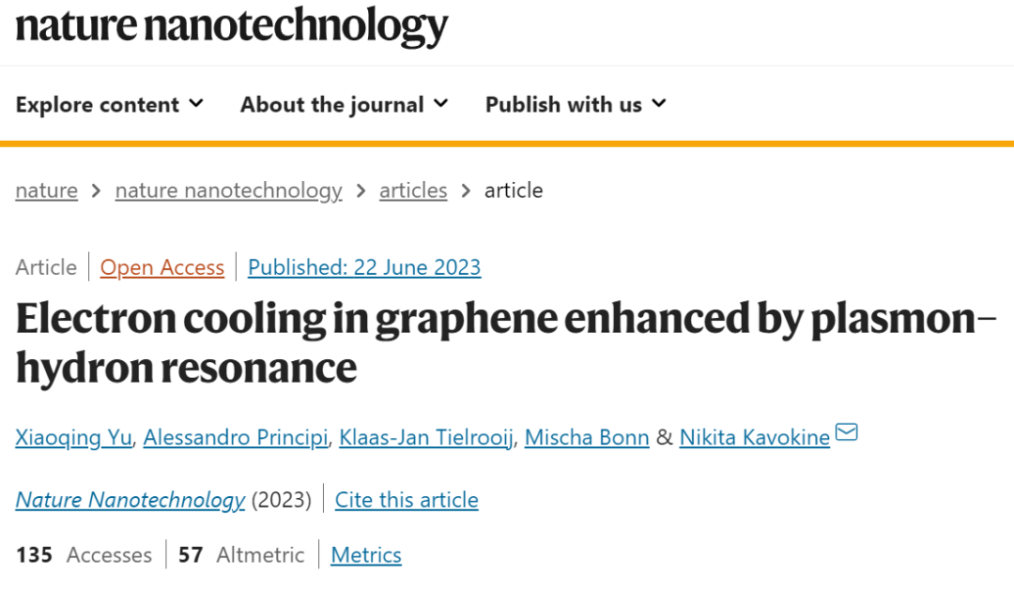This screenshot has width=1014, height=589.
Task: Click the chevron beside Explore content
Action: coord(197,104)
